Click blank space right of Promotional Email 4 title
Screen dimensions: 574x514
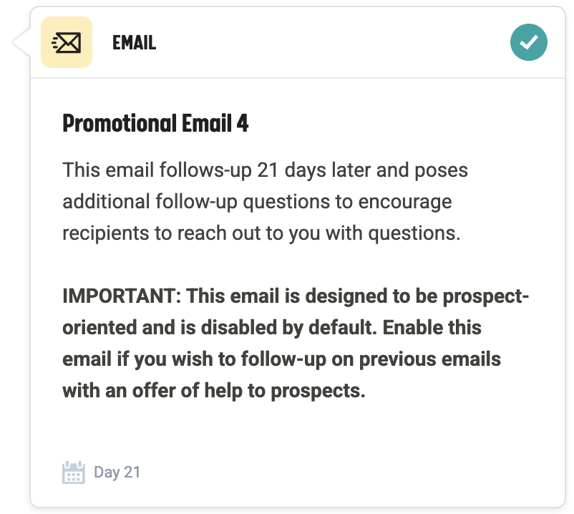[x=394, y=124]
